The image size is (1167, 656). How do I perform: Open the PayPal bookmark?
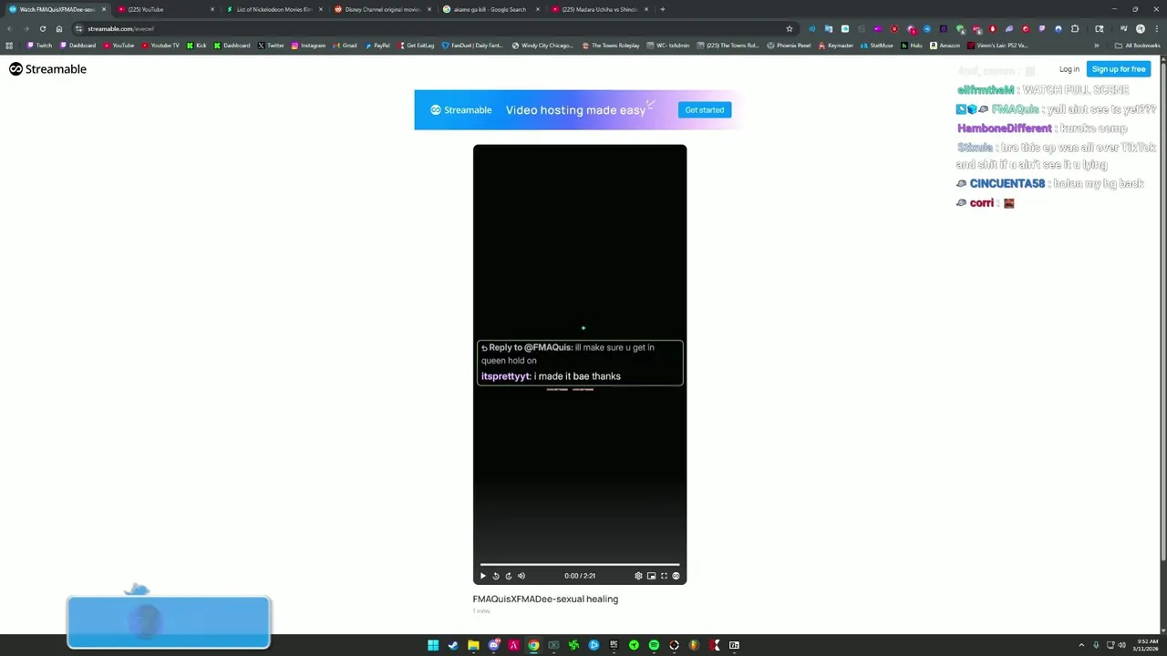click(377, 46)
